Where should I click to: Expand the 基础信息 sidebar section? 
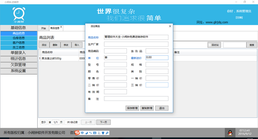tap(19, 28)
